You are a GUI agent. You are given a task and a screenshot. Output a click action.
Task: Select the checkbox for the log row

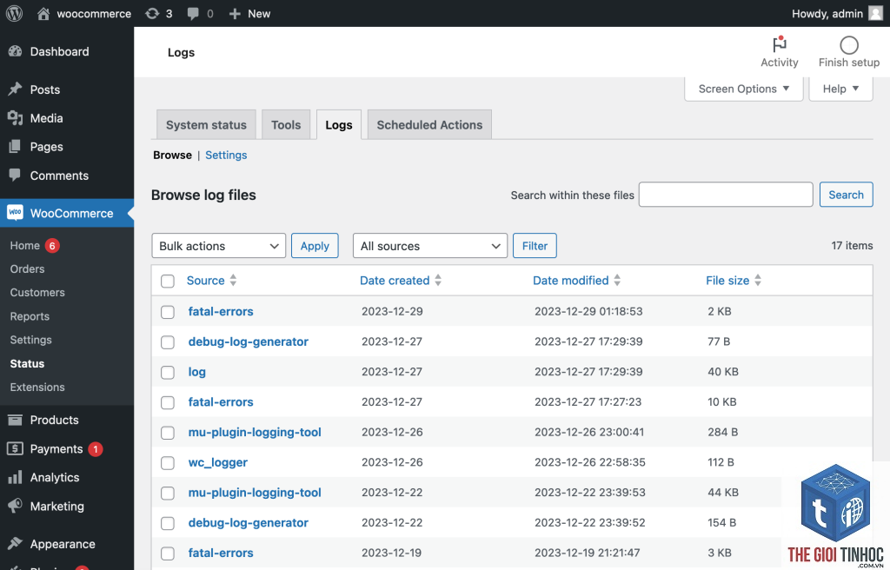(x=168, y=373)
